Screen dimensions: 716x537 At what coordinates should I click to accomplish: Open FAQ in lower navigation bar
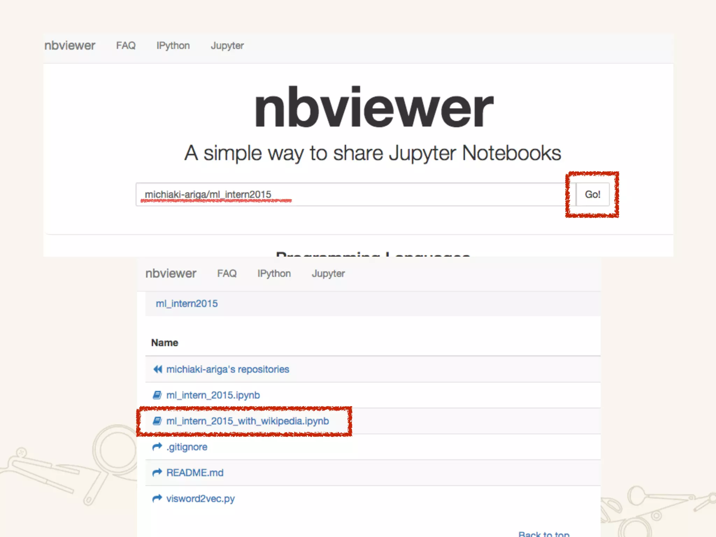227,273
